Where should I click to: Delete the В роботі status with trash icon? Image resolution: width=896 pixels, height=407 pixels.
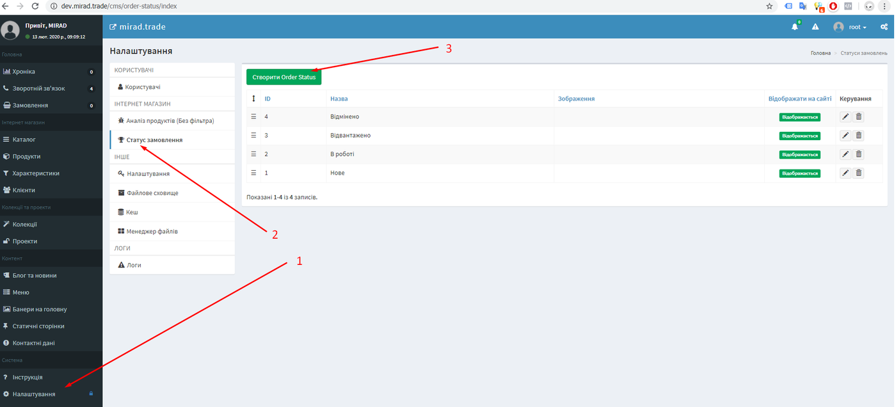(x=859, y=154)
